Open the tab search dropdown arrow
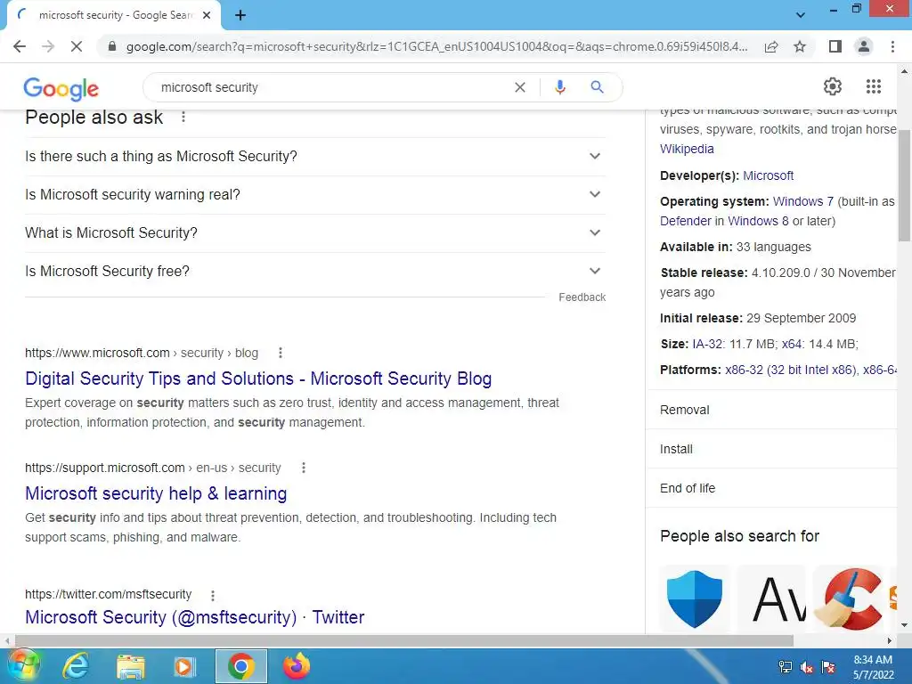The width and height of the screenshot is (912, 684). click(x=801, y=15)
